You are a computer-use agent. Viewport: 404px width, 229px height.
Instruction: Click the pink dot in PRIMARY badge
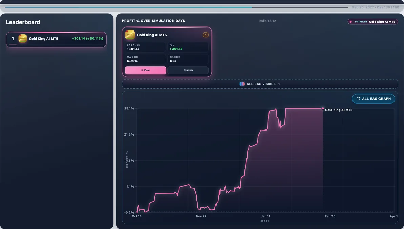(x=351, y=22)
